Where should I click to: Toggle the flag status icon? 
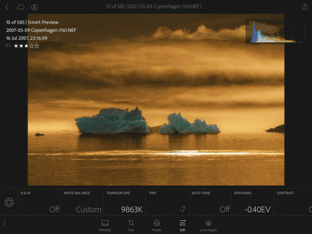pyautogui.click(x=8, y=46)
